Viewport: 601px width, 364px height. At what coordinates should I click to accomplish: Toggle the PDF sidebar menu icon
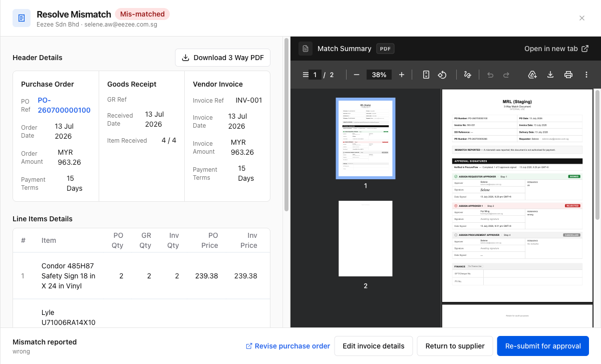tap(306, 75)
